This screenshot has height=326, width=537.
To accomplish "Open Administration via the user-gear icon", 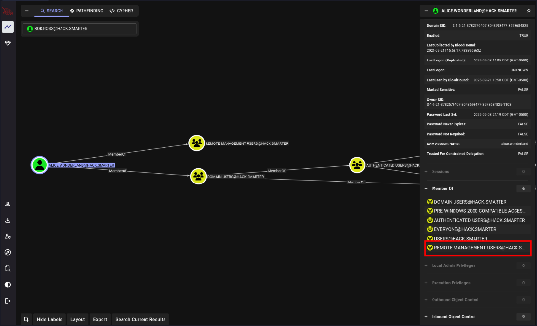I will 8,236.
